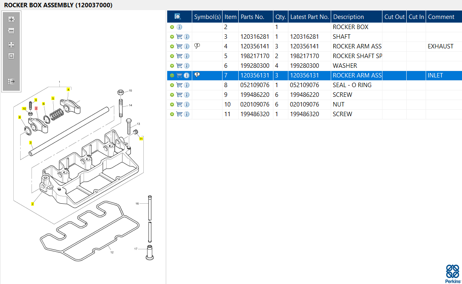This screenshot has width=462, height=284.
Task: Sort by the Description column header
Action: pos(349,17)
